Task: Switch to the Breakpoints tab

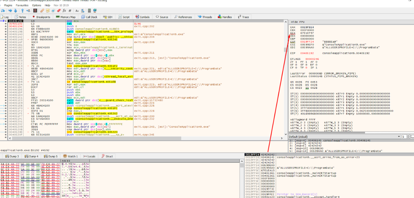Action: click(x=41, y=17)
